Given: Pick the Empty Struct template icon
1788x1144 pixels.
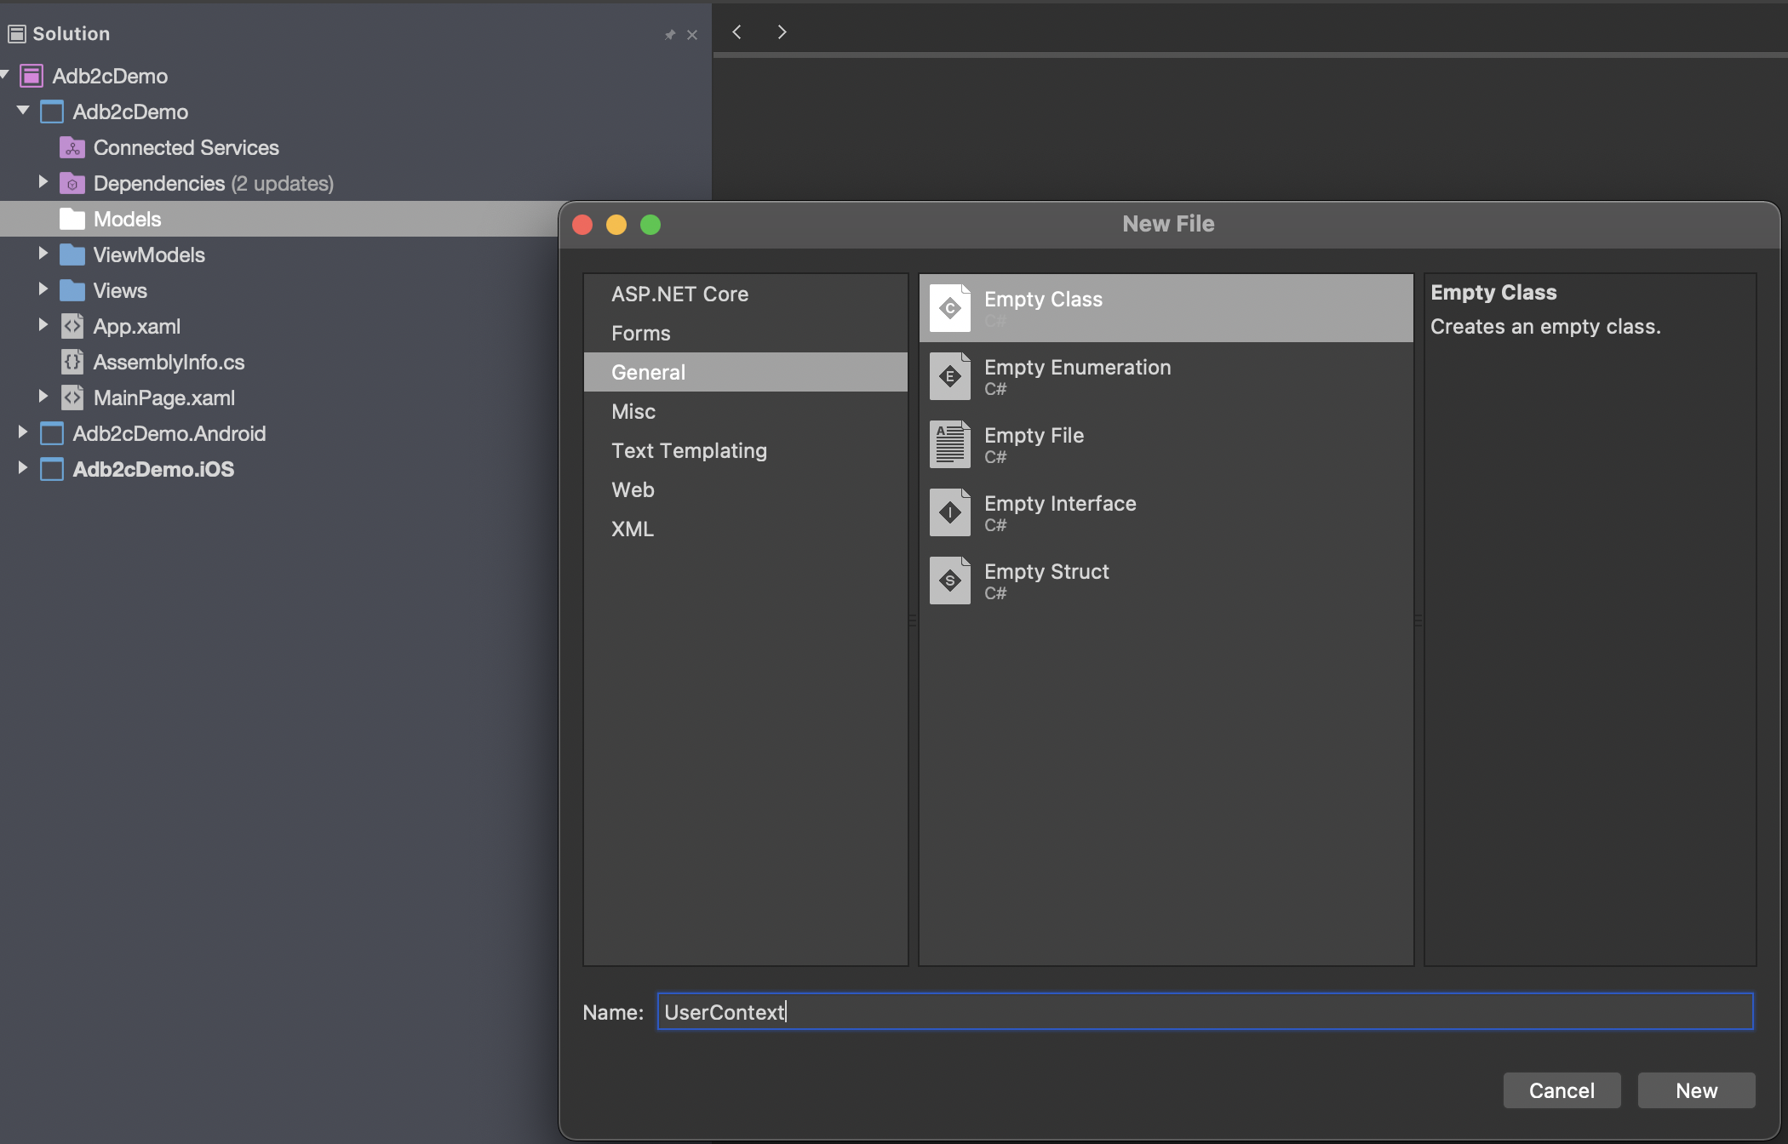Looking at the screenshot, I should [949, 581].
